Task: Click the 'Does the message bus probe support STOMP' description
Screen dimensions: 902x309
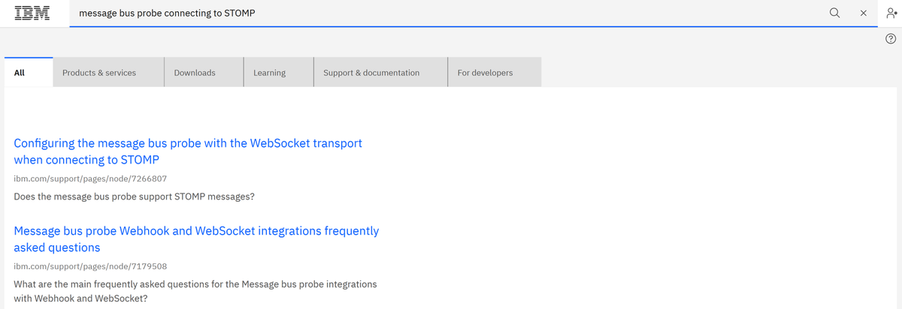Action: coord(134,196)
